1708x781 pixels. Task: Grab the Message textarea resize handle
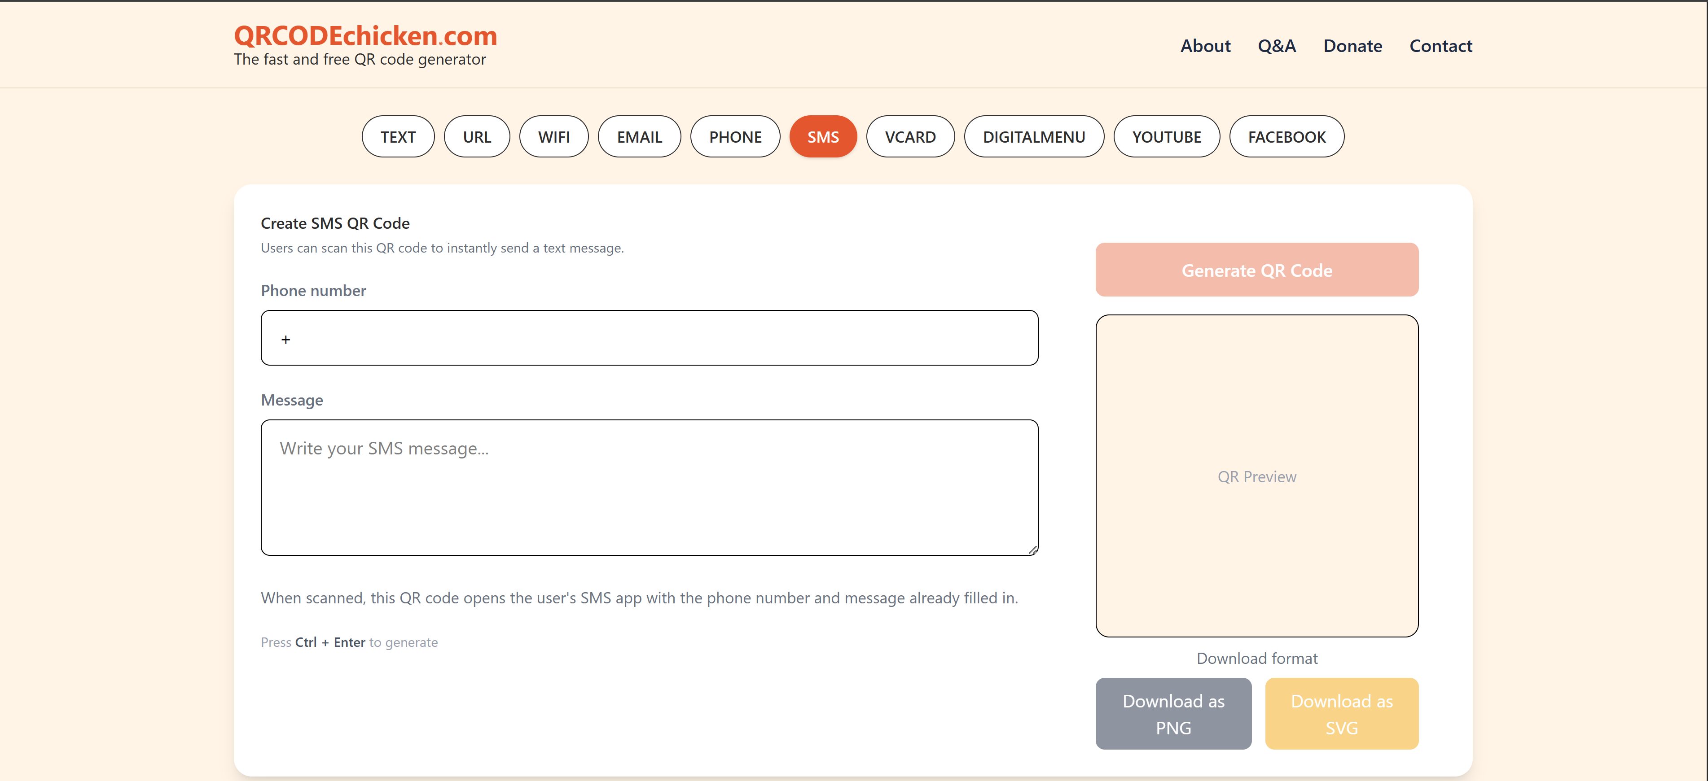coord(1032,550)
